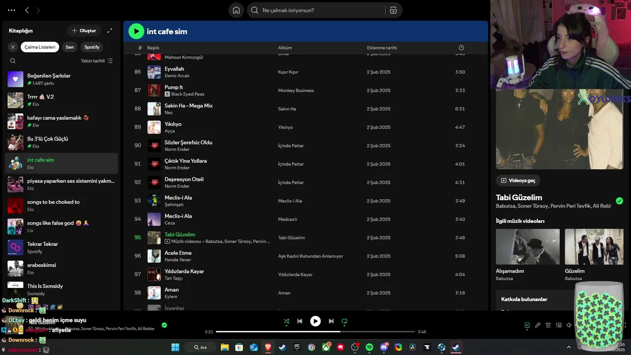Go back with the left arrow
The width and height of the screenshot is (631, 355).
[x=27, y=10]
